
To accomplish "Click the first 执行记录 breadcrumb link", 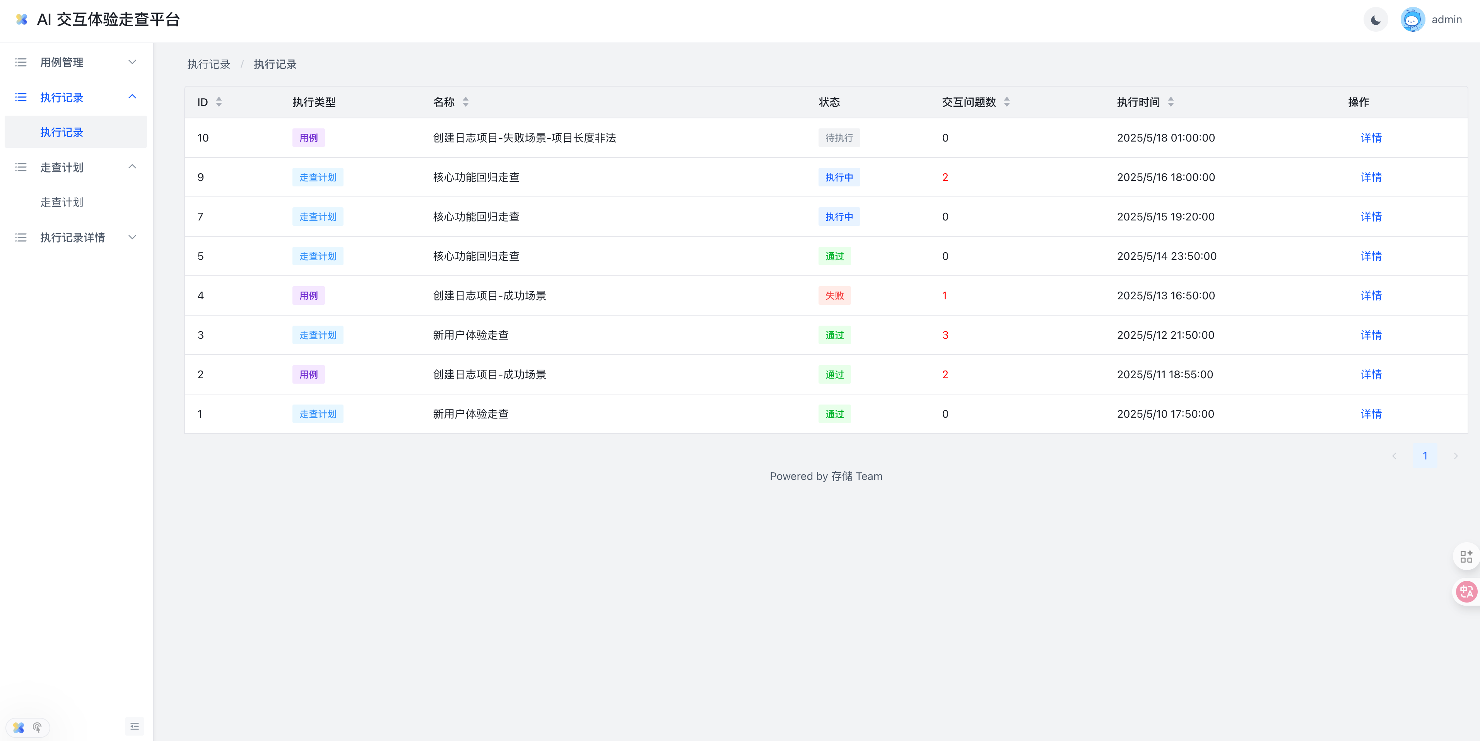I will (x=208, y=64).
